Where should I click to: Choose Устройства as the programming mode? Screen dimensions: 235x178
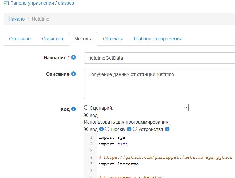135,129
